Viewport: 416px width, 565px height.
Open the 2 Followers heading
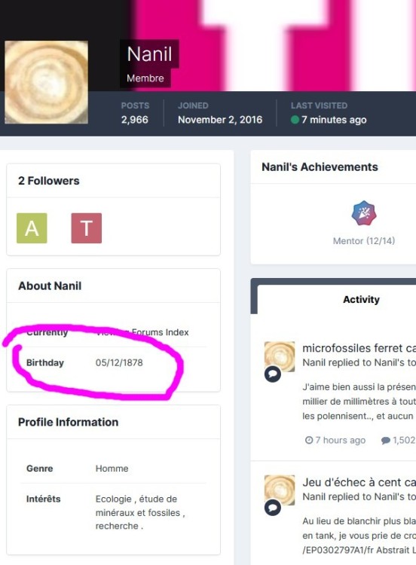[x=49, y=181]
